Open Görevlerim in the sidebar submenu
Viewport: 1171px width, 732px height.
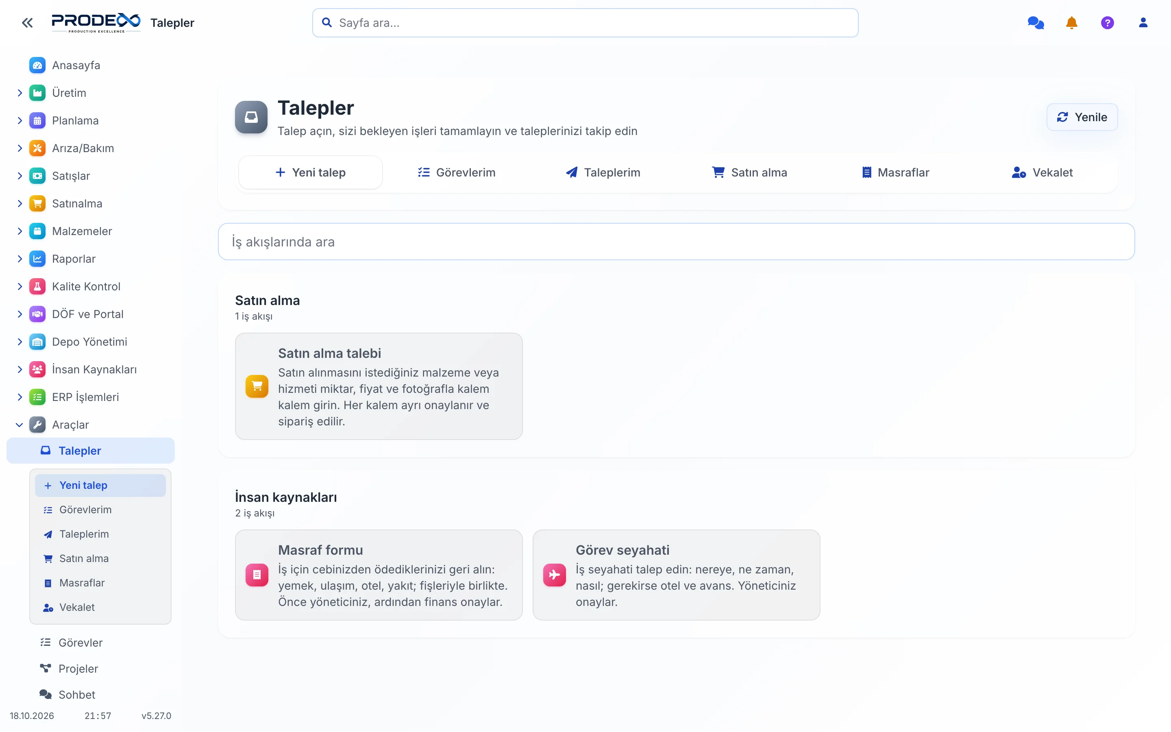(100, 509)
